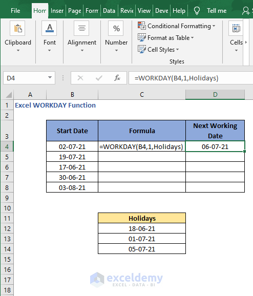Switch to the Home tab
The height and width of the screenshot is (296, 253).
tap(39, 11)
